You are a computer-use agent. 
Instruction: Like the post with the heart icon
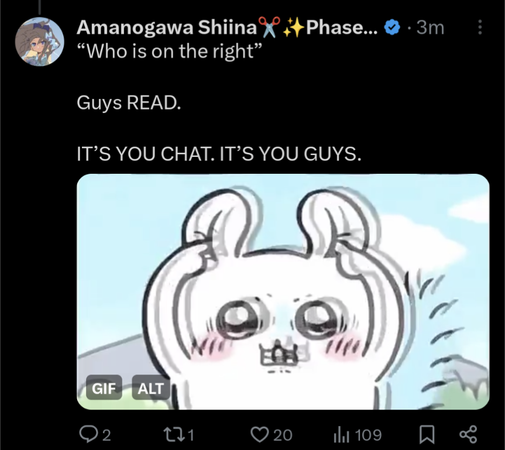259,435
